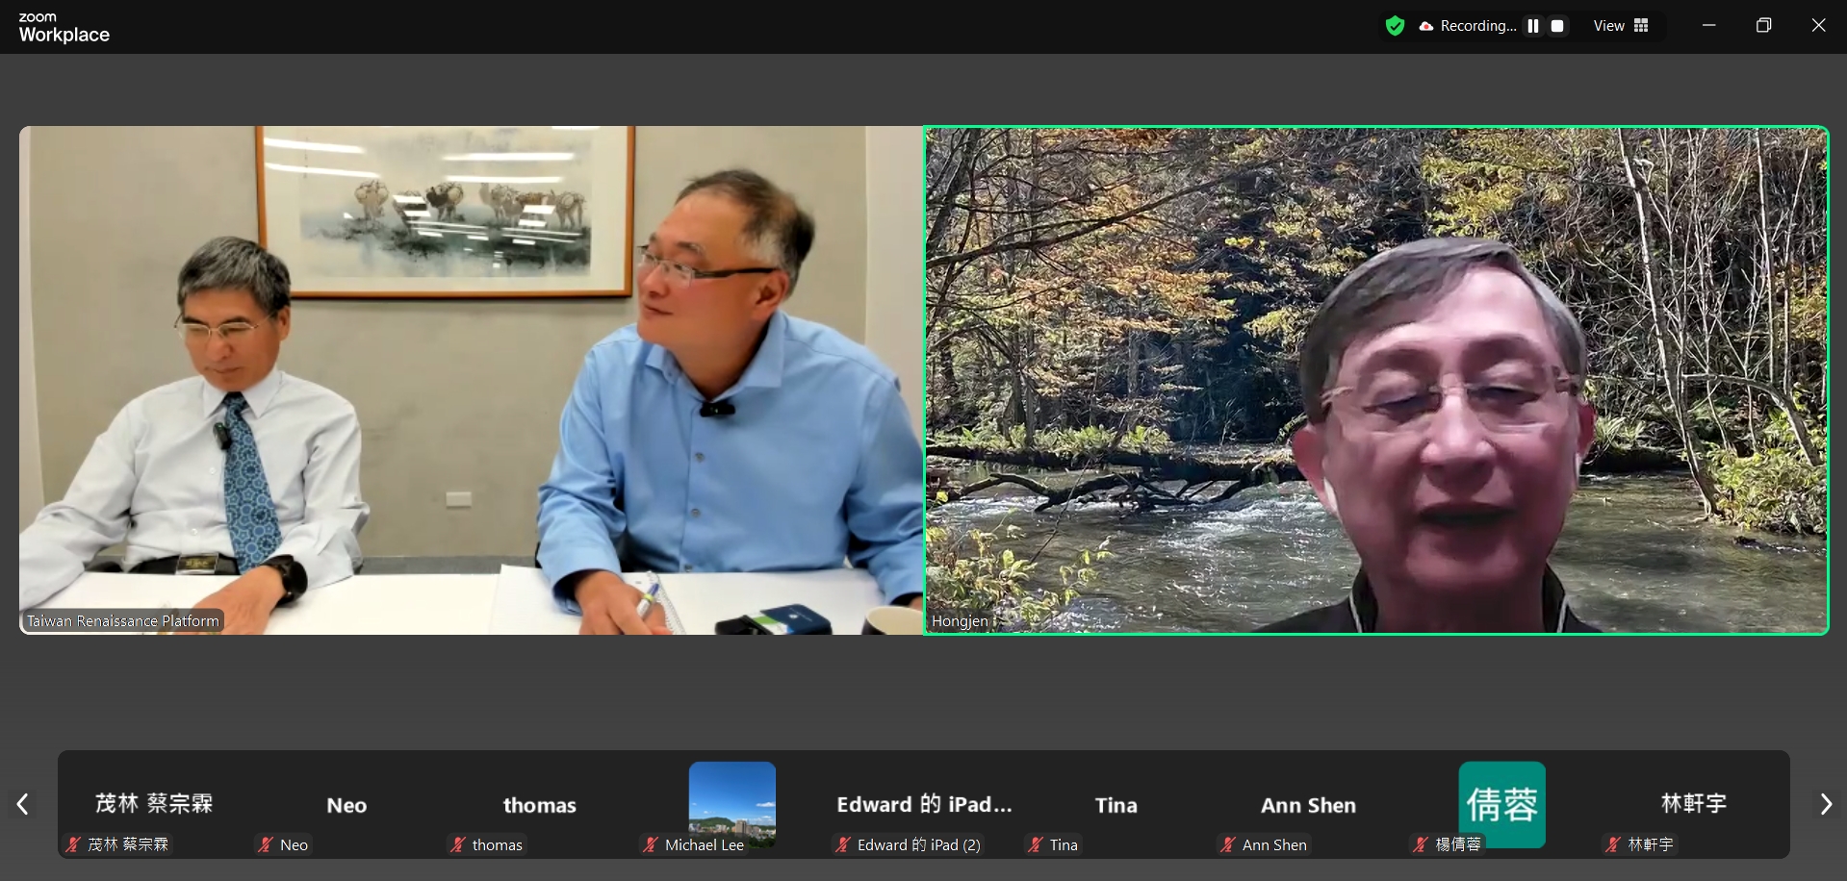Screen dimensions: 1847x881
Task: Select Michael Lee's landscape photo tile
Action: point(732,804)
